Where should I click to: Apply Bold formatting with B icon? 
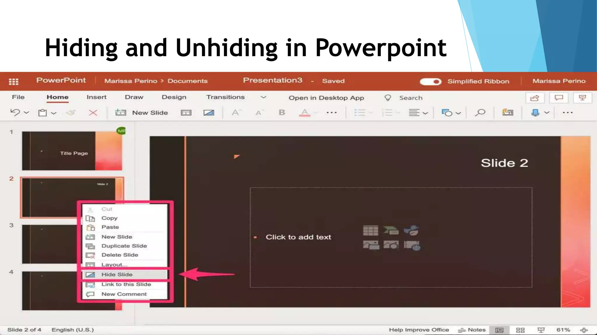pos(282,112)
